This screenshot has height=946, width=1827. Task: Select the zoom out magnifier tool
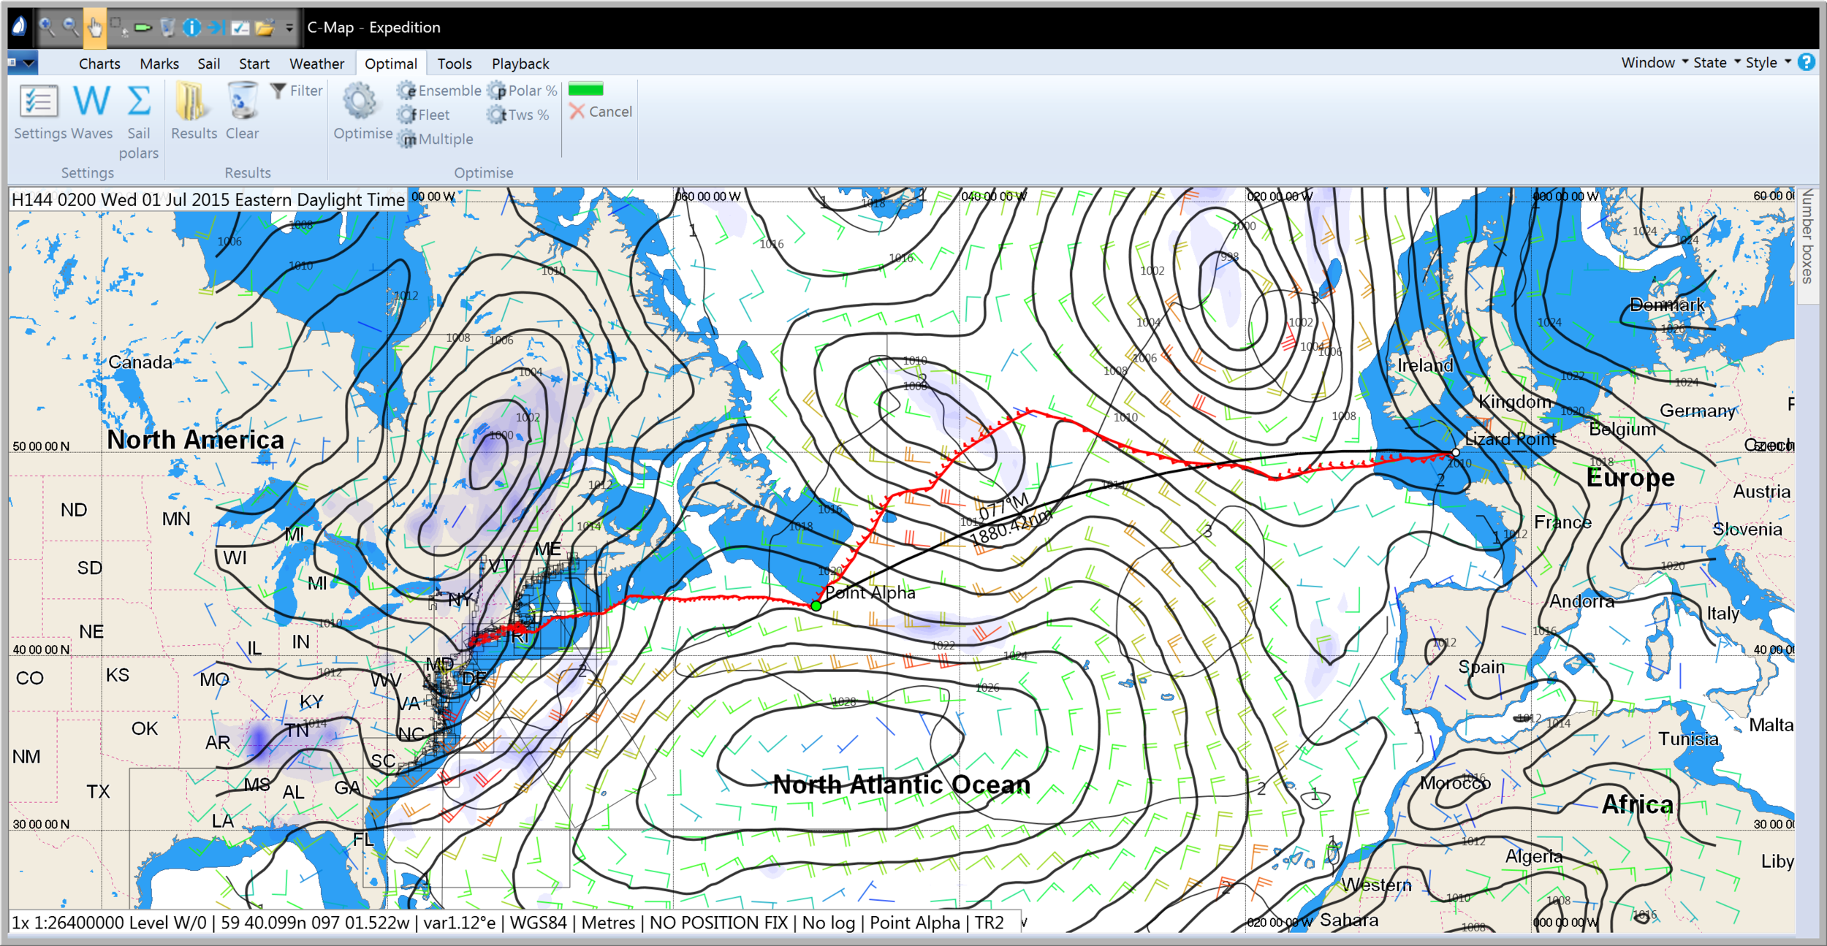pyautogui.click(x=71, y=27)
